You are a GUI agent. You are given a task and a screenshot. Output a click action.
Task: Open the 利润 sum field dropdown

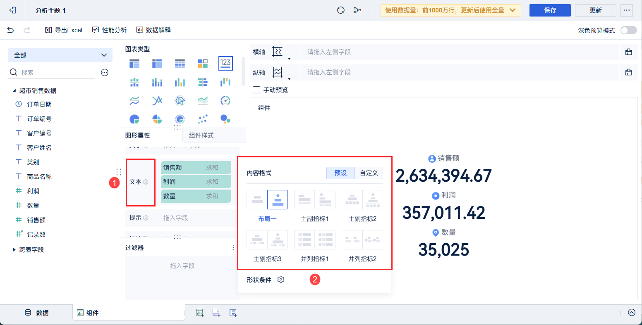196,182
